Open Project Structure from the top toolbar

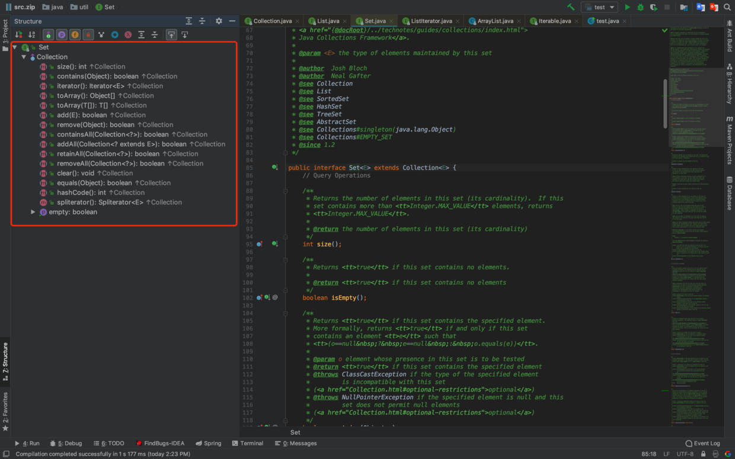coord(683,7)
